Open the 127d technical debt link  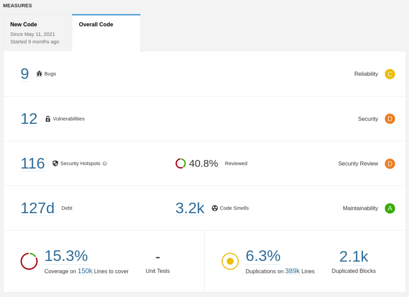(38, 208)
